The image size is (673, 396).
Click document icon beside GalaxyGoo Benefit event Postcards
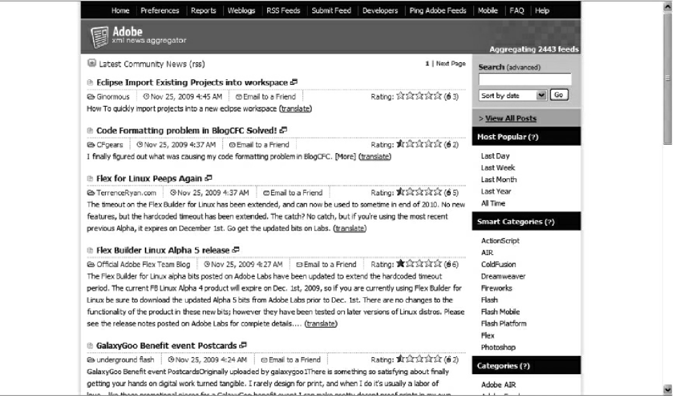click(90, 346)
